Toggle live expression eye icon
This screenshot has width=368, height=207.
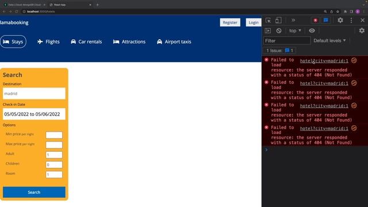point(312,30)
